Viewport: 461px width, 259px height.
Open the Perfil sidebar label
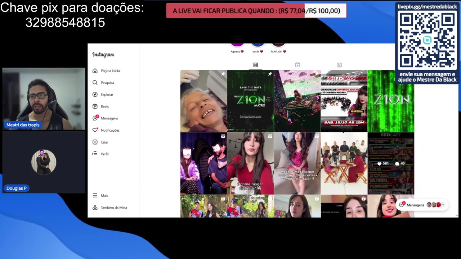(105, 154)
